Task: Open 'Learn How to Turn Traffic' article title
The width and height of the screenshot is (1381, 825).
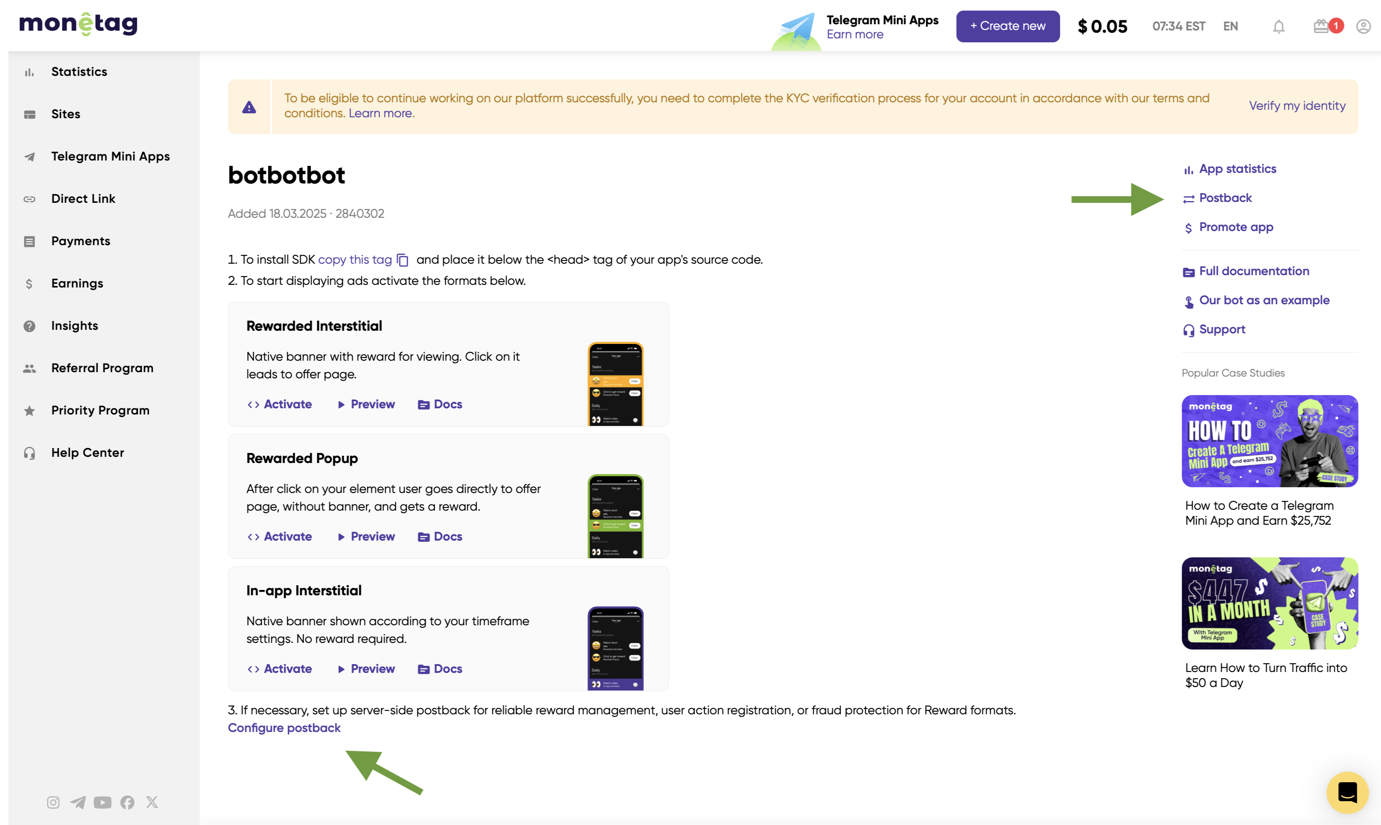Action: click(x=1266, y=676)
